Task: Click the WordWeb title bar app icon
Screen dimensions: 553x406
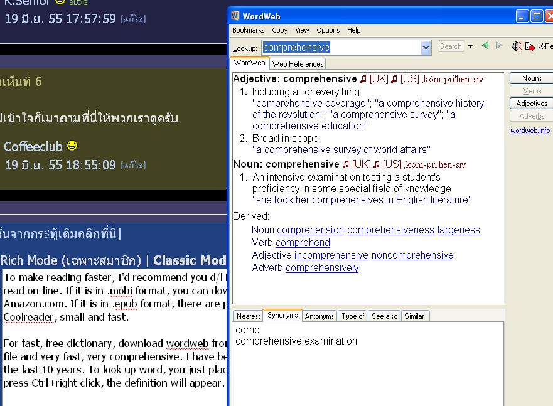Action: point(235,16)
